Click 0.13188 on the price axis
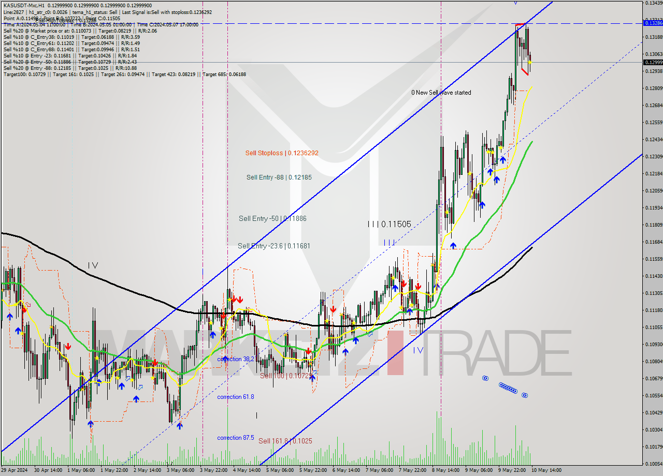 point(654,37)
